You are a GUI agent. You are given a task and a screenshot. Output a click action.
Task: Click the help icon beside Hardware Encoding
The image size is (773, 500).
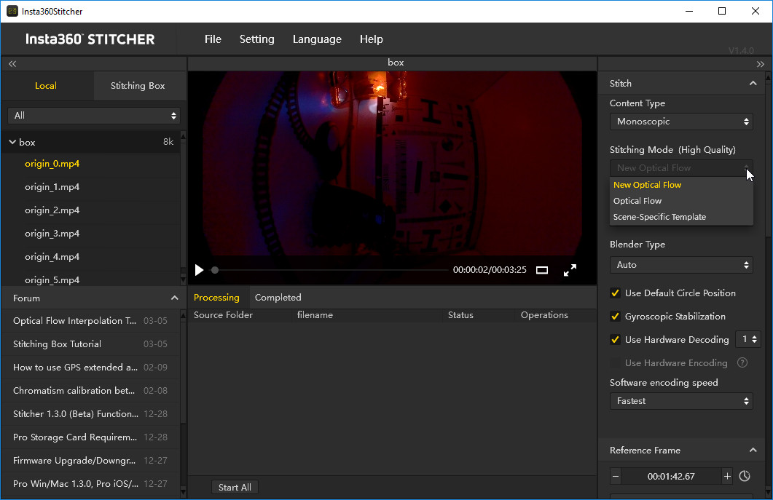(x=742, y=362)
